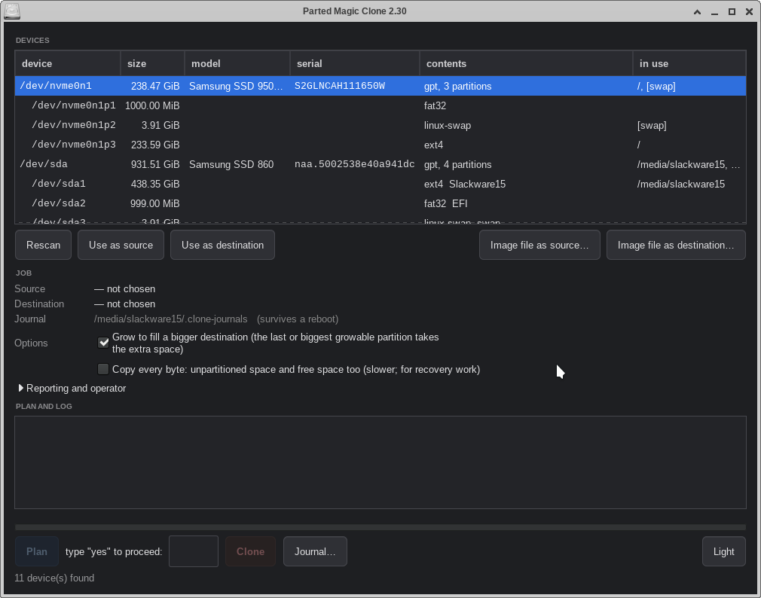
Task: Click the Clone button
Action: tap(250, 551)
